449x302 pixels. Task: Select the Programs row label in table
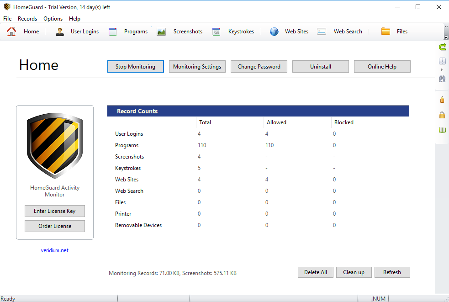pos(127,145)
